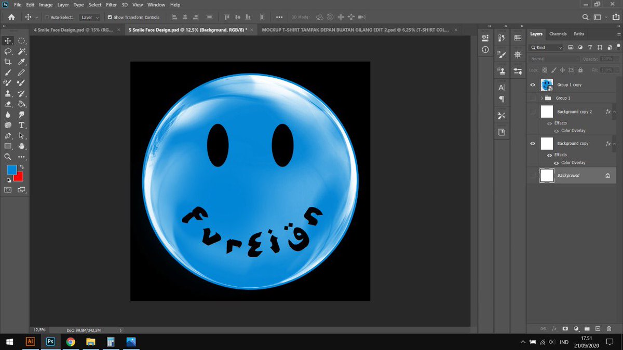The width and height of the screenshot is (623, 350).
Task: Hide the Background copy layer
Action: click(533, 143)
